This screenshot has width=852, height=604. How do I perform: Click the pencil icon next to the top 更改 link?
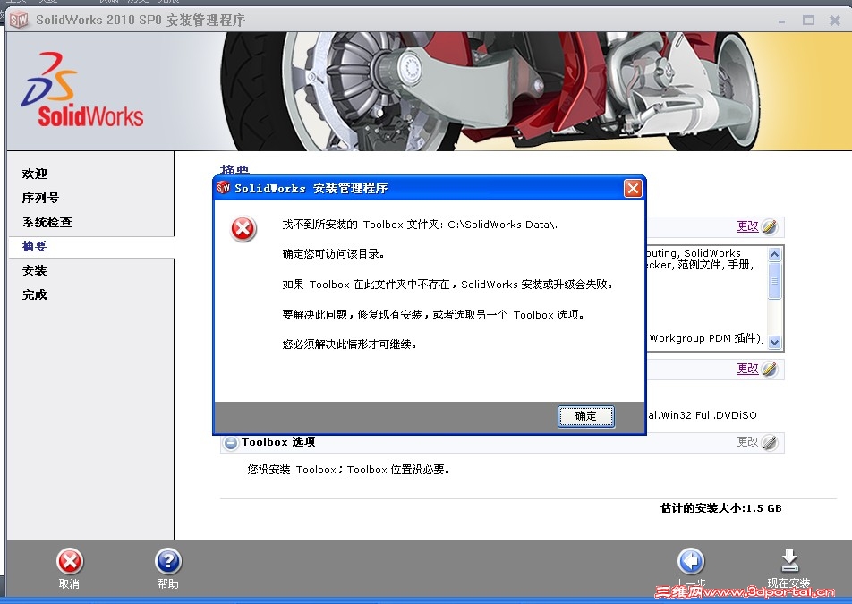click(x=770, y=227)
